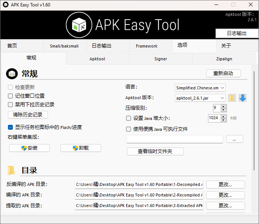Switch to Signer sub-tab
The width and height of the screenshot is (259, 224).
coord(160,59)
